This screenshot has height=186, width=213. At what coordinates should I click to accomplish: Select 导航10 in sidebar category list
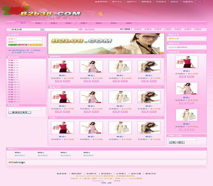(14, 82)
